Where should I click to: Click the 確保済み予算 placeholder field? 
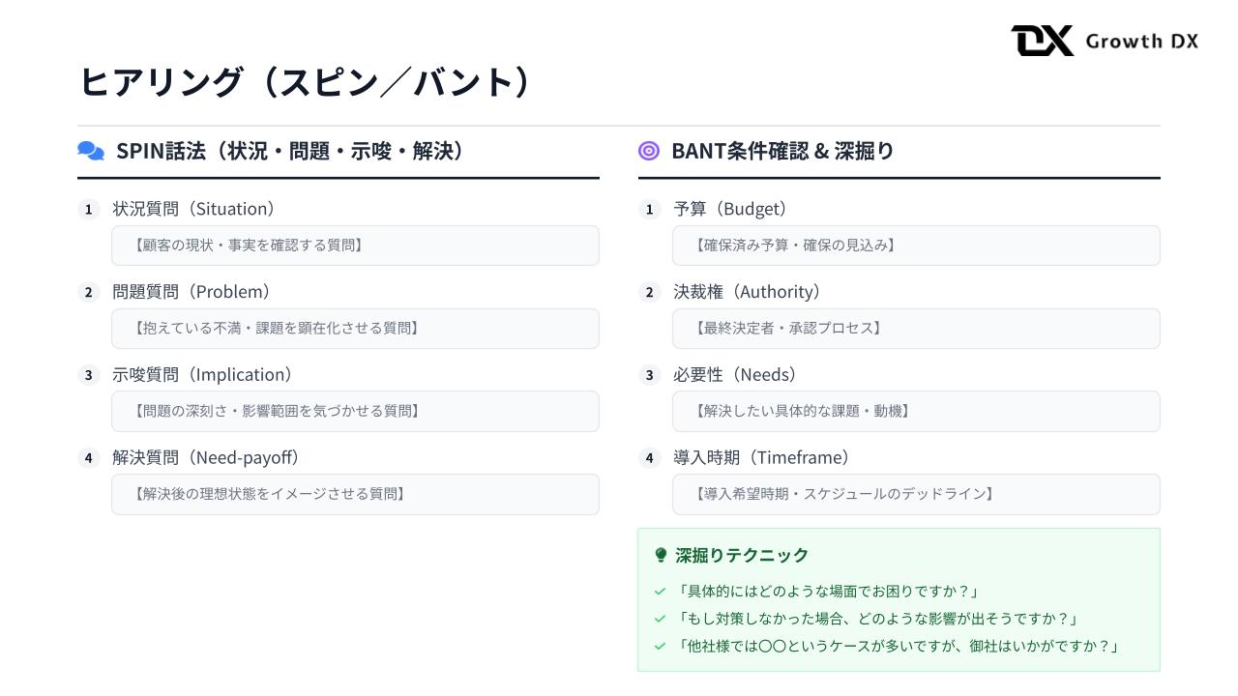coord(916,246)
